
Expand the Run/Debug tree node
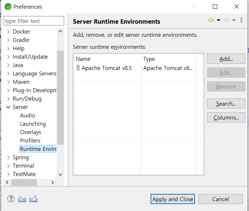pos(8,99)
